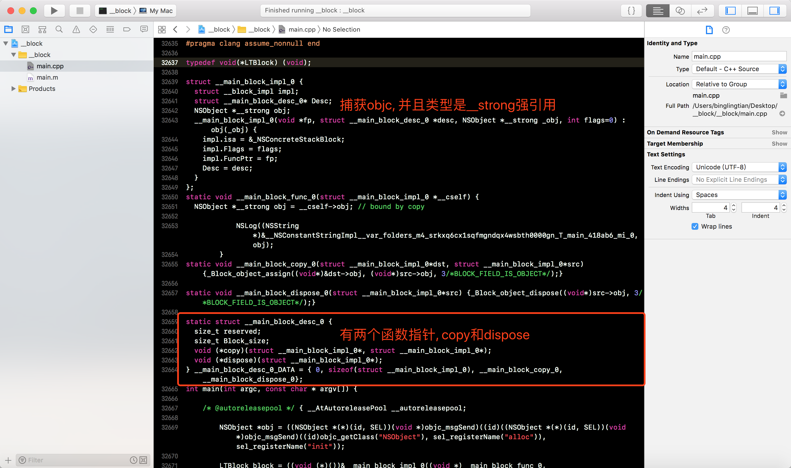This screenshot has height=468, width=791.
Task: Show the breakpoint navigator
Action: 127,29
